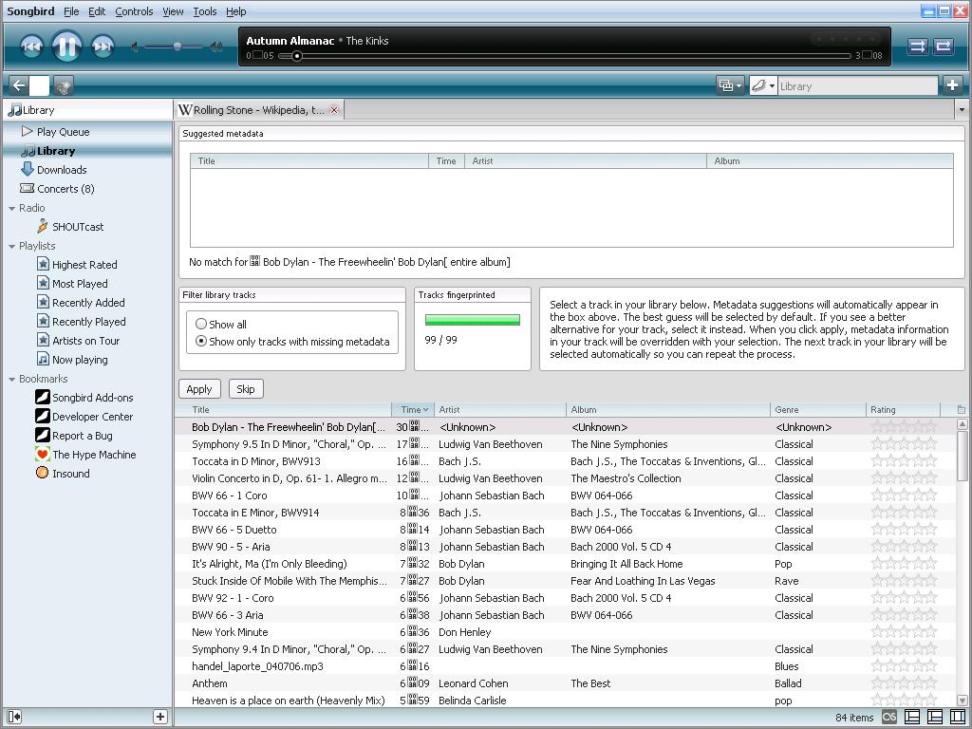
Task: Skip to the previous track
Action: click(31, 47)
